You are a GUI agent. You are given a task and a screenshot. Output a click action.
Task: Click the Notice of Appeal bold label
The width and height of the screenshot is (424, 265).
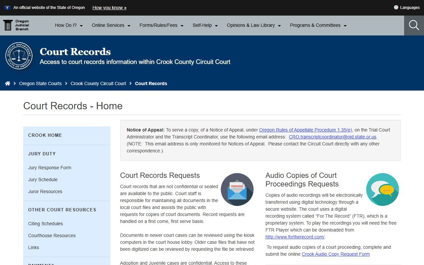coord(146,130)
